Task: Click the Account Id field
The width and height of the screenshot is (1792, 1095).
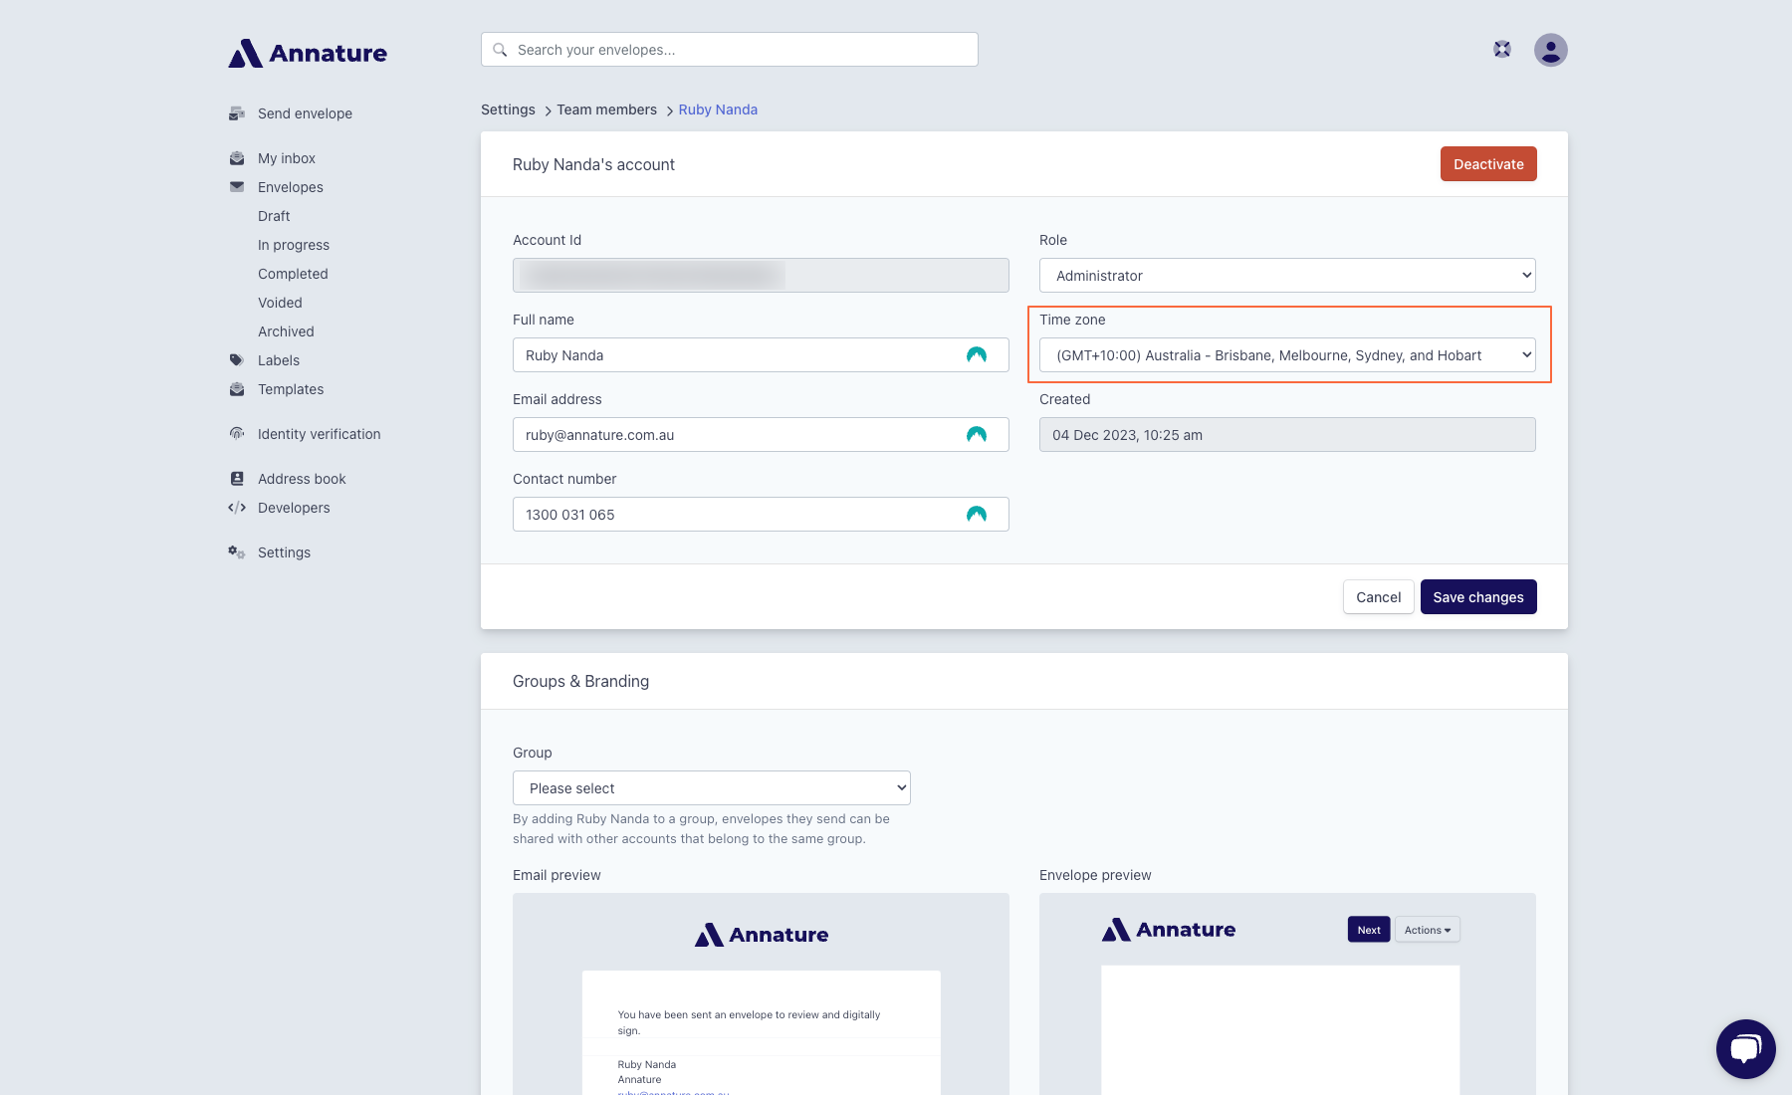Action: pyautogui.click(x=761, y=276)
